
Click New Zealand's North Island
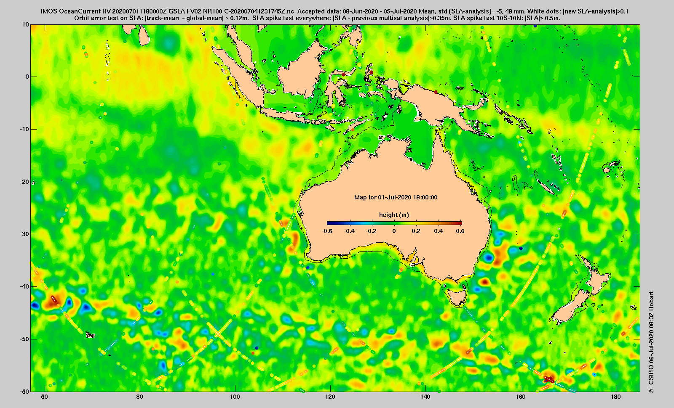[x=596, y=276]
